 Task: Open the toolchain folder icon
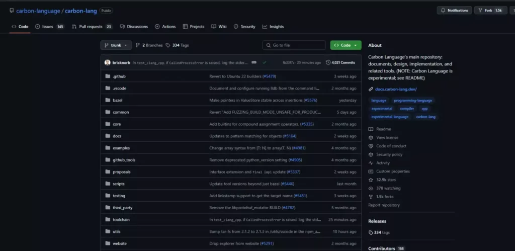(108, 219)
